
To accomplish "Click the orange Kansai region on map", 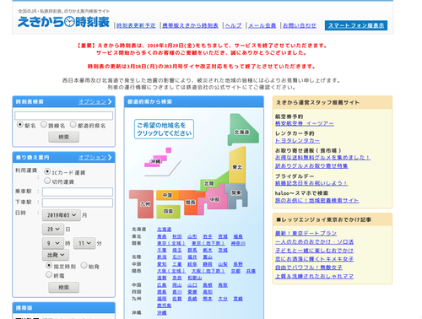I will (x=192, y=202).
